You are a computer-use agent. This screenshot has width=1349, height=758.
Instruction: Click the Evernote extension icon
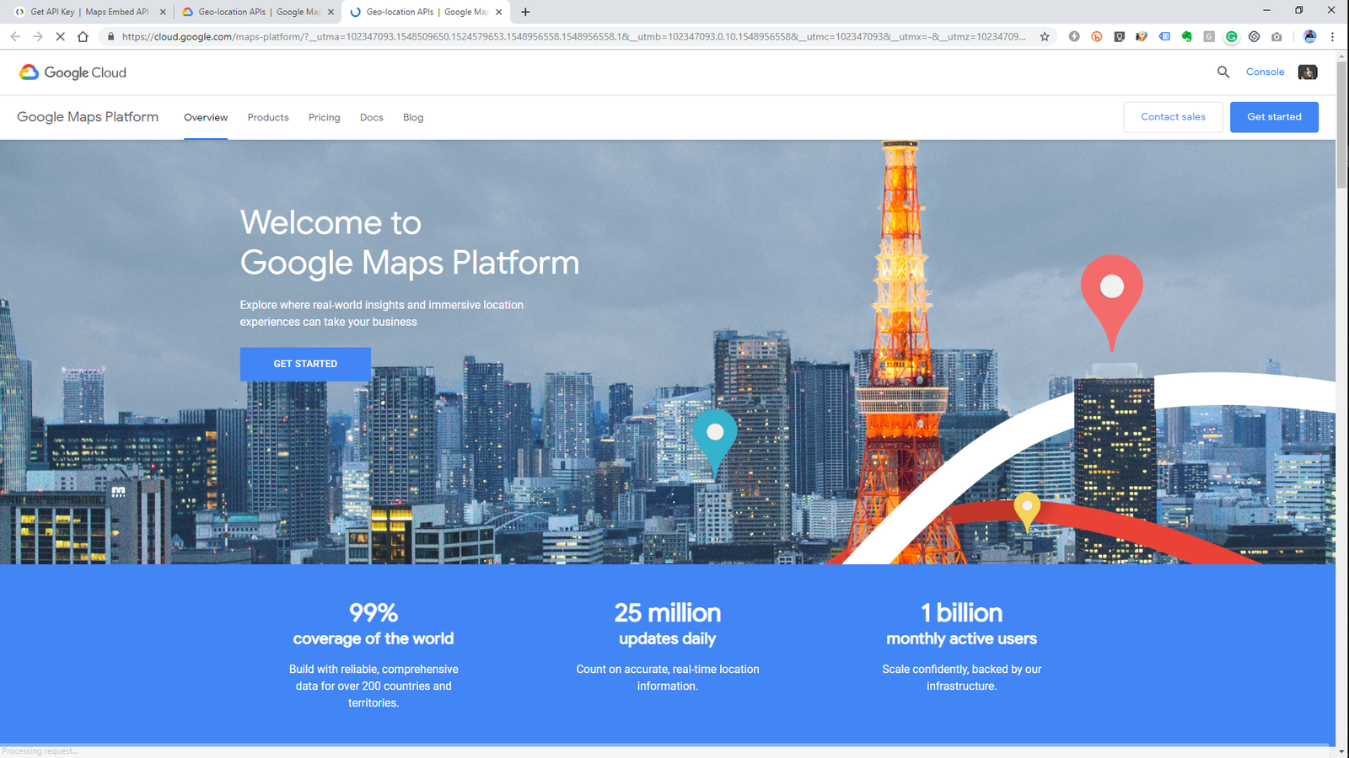1186,36
